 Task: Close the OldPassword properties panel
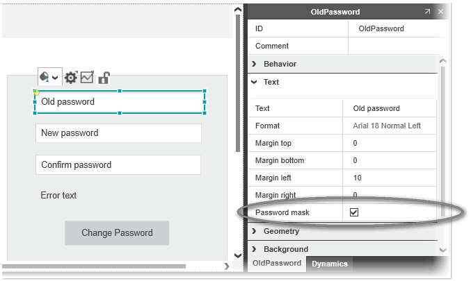pos(440,12)
